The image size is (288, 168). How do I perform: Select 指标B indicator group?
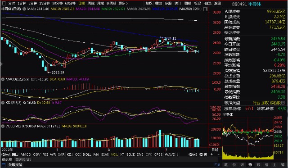(x=193, y=154)
